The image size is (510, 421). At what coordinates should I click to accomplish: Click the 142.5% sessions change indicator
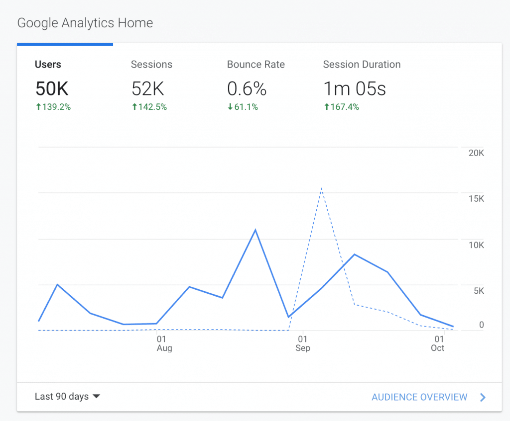coord(149,107)
